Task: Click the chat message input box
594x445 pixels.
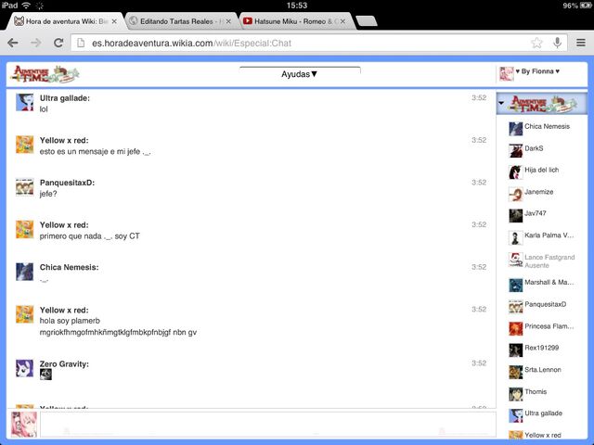Action: [x=268, y=425]
